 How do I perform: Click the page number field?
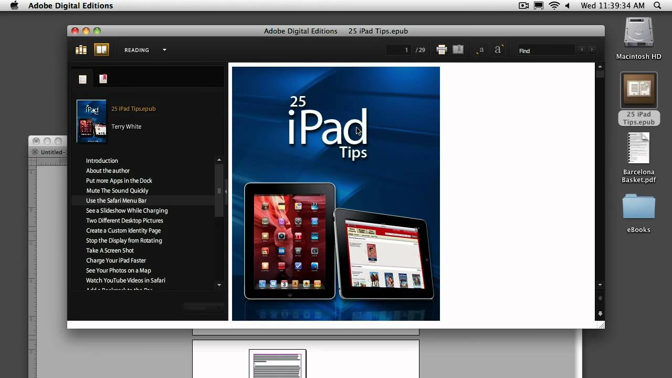(x=399, y=50)
